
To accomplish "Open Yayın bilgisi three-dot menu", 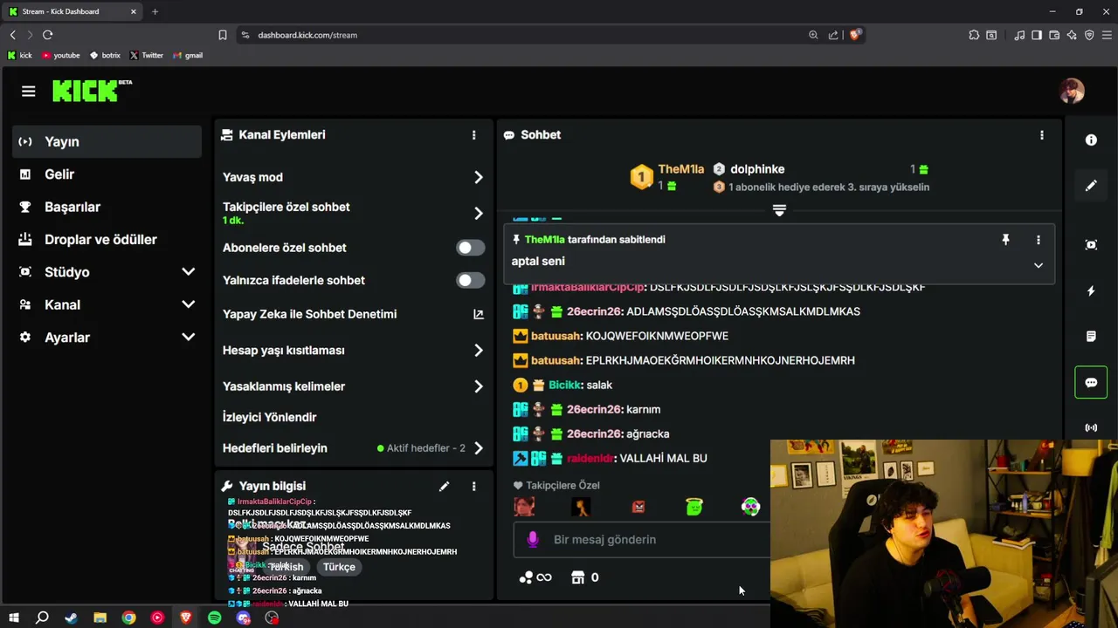I will 474,486.
